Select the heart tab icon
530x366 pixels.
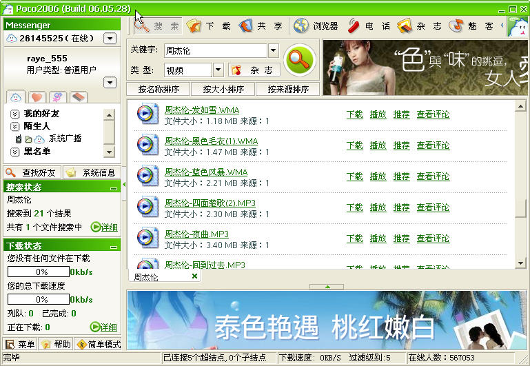37,97
